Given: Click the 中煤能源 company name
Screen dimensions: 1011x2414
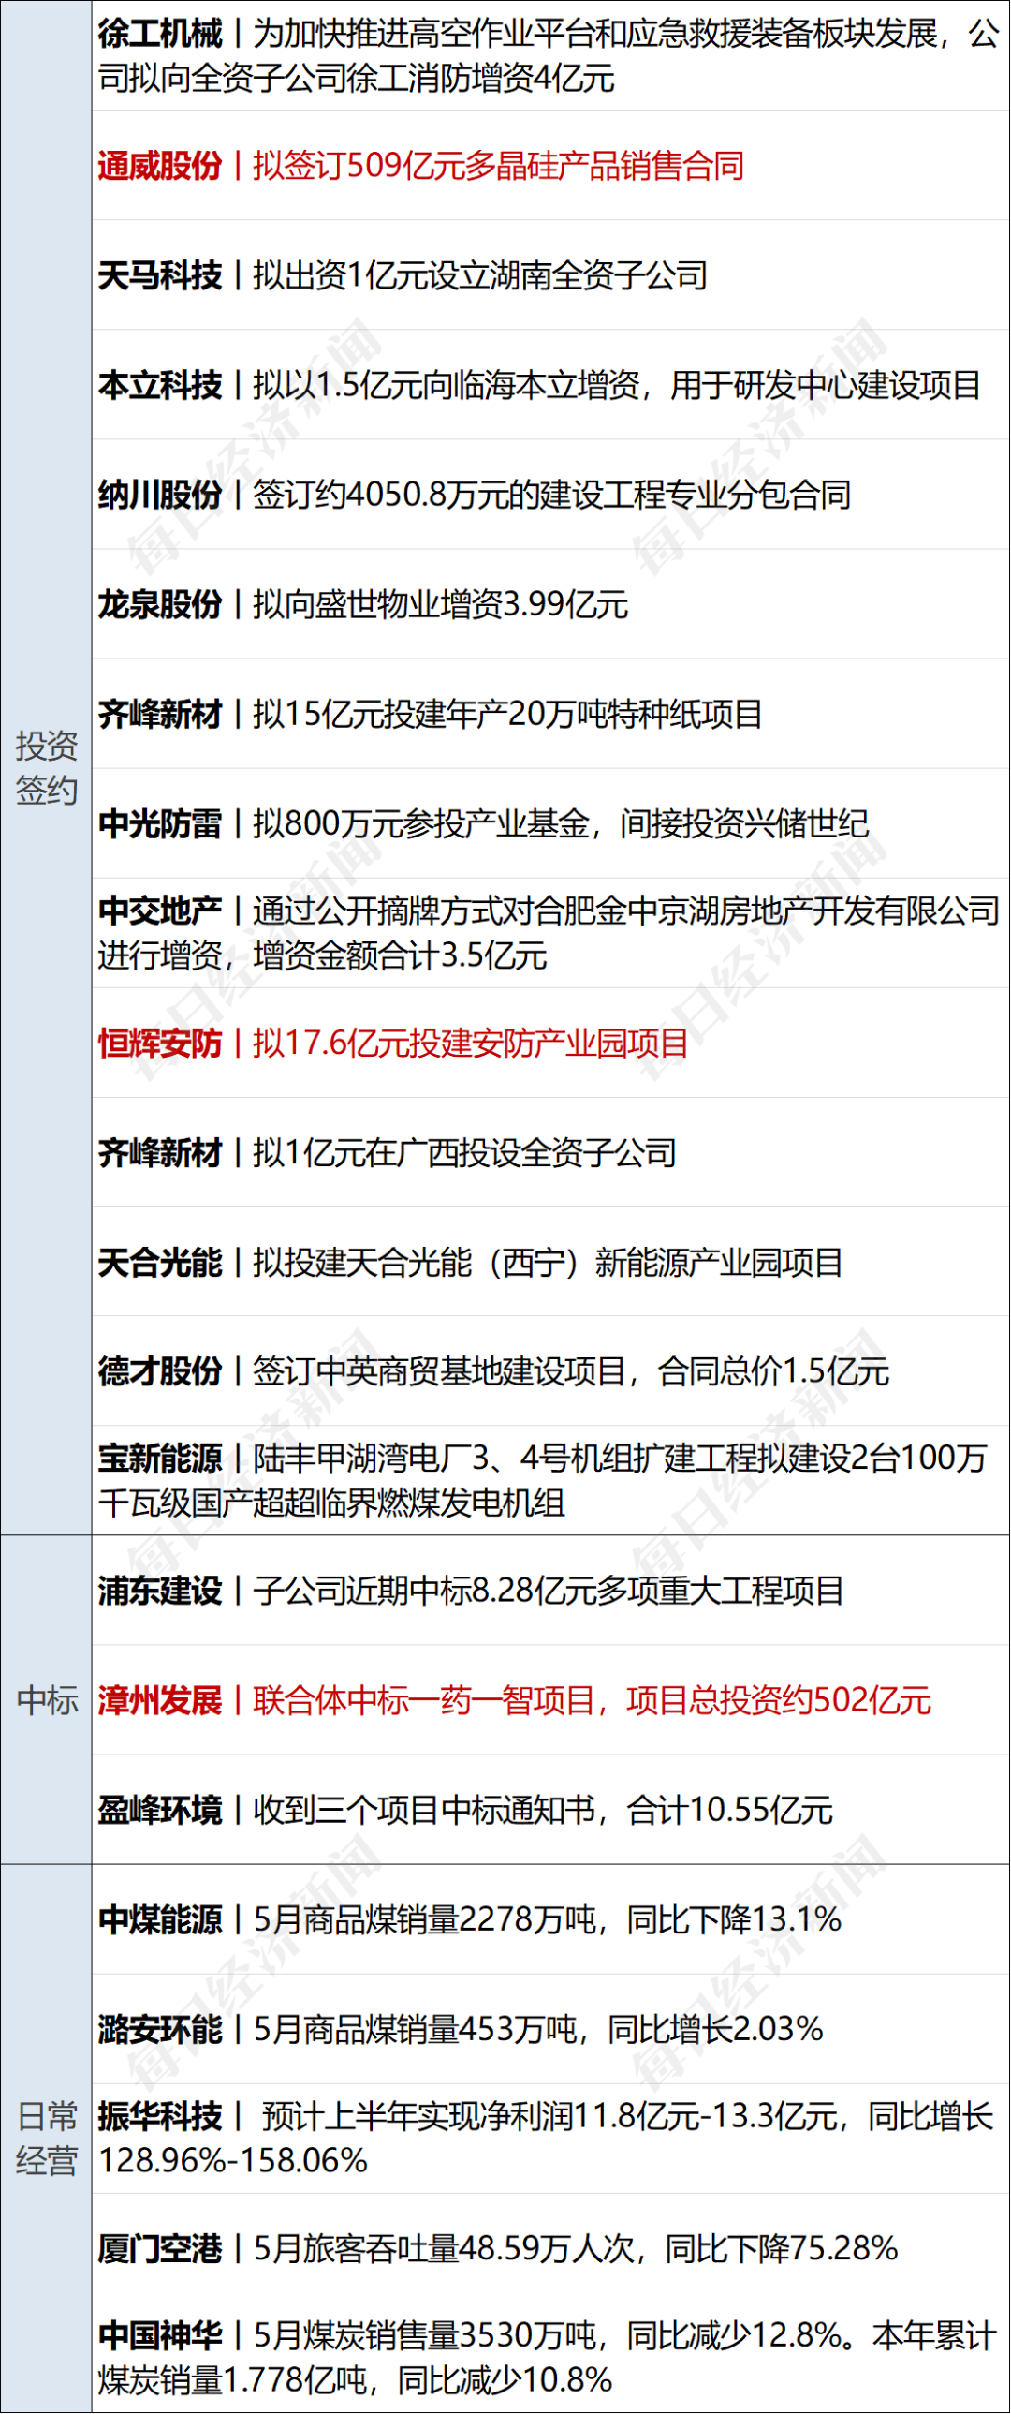Looking at the screenshot, I should point(160,1920).
